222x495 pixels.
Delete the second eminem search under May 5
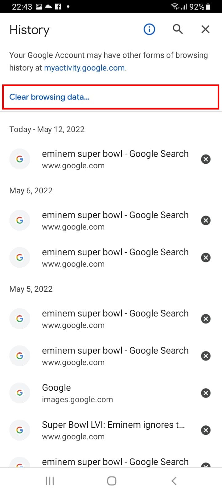point(206,356)
